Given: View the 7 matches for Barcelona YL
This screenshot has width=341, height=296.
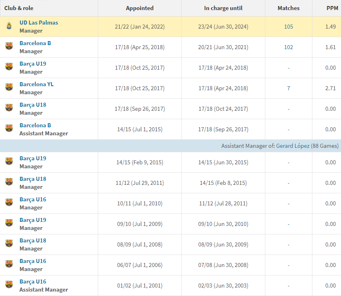Looking at the screenshot, I should click(x=288, y=88).
